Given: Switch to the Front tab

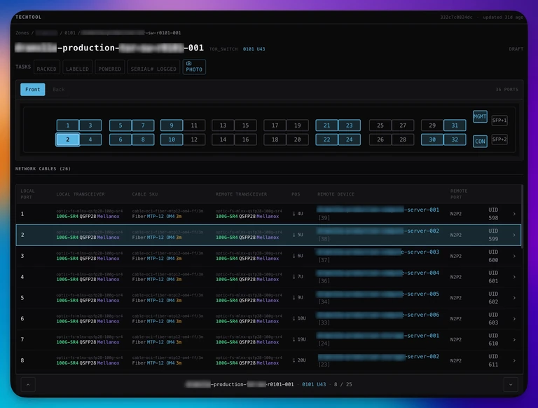Looking at the screenshot, I should (33, 89).
